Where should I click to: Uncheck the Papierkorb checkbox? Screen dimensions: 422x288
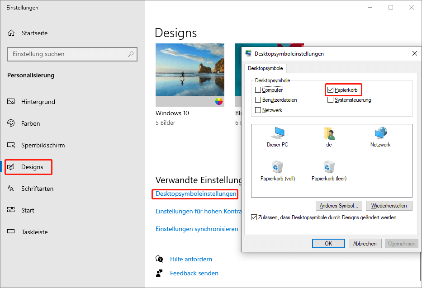point(330,90)
